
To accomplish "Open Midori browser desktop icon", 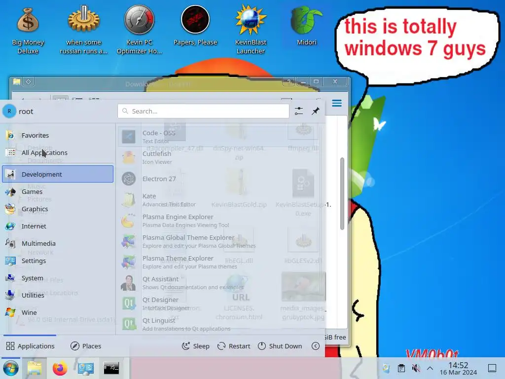I will [x=306, y=27].
